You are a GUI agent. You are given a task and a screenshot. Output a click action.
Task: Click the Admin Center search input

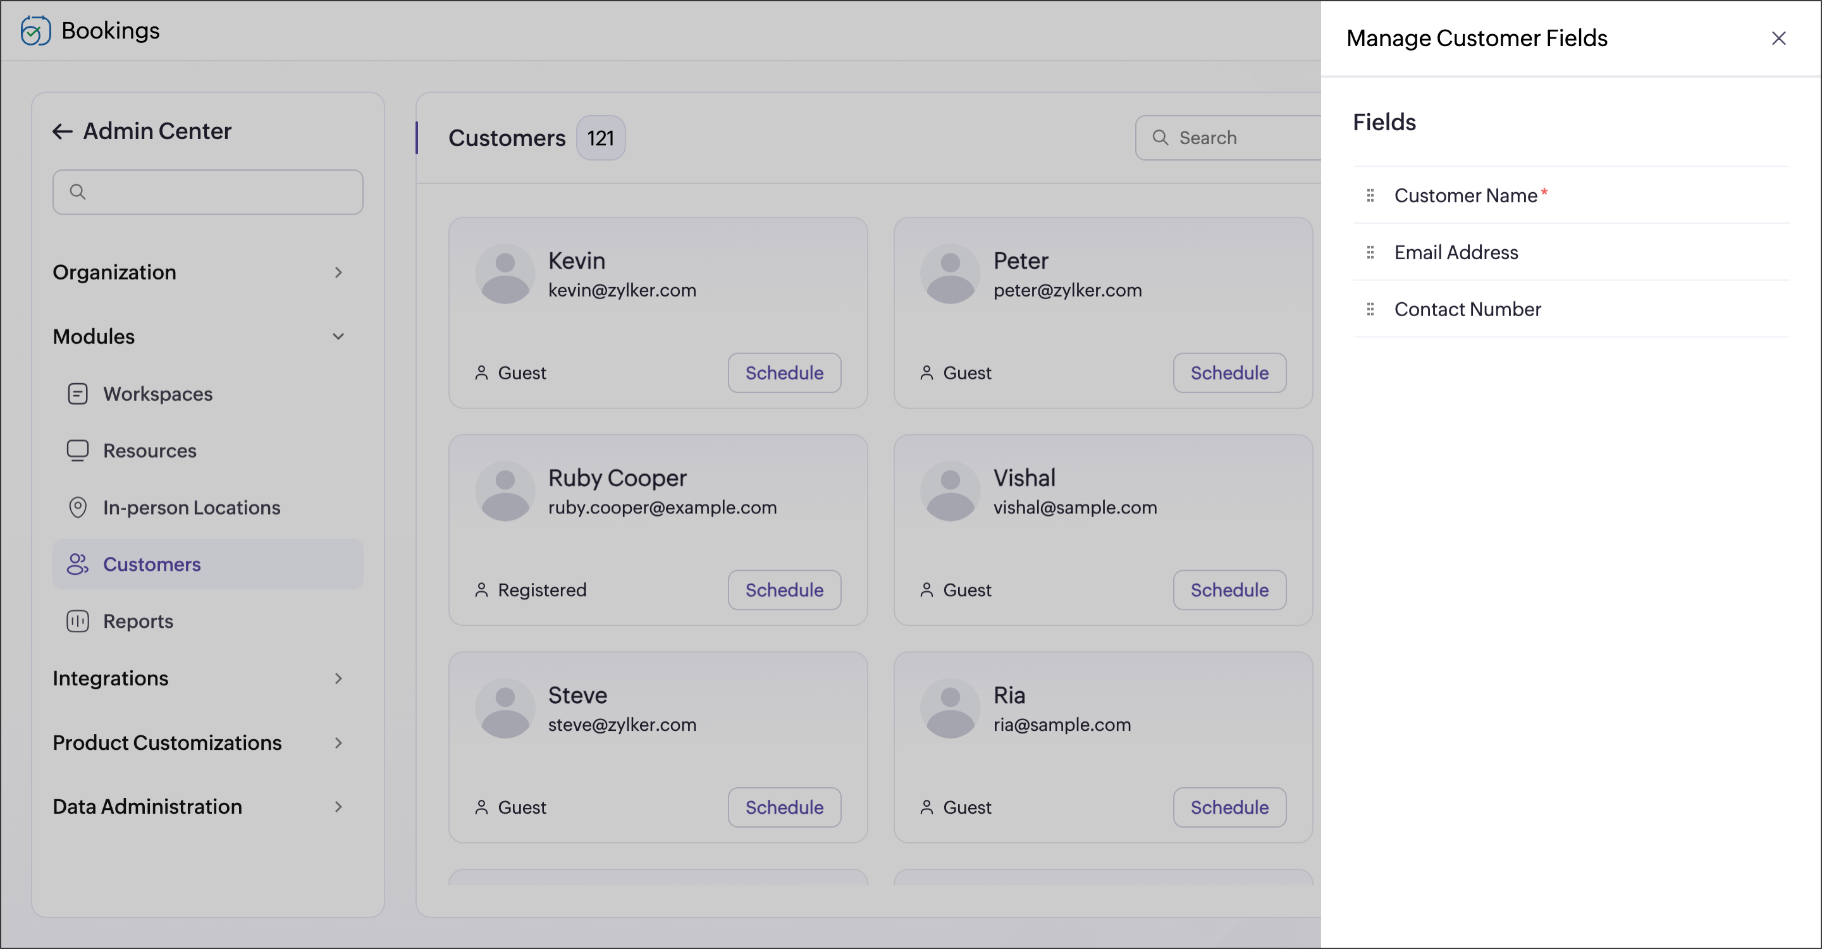tap(219, 192)
